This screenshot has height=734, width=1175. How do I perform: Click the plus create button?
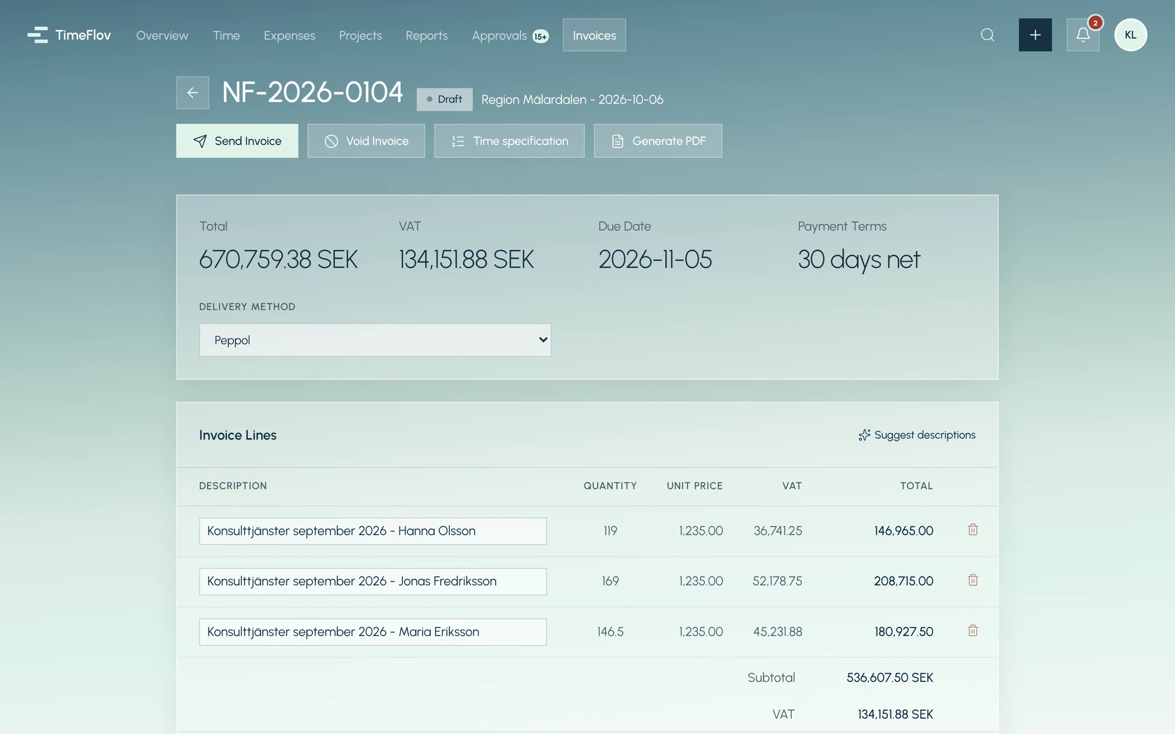1035,35
